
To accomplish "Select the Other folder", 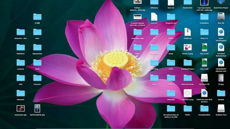I will pyautogui.click(x=171, y=78).
